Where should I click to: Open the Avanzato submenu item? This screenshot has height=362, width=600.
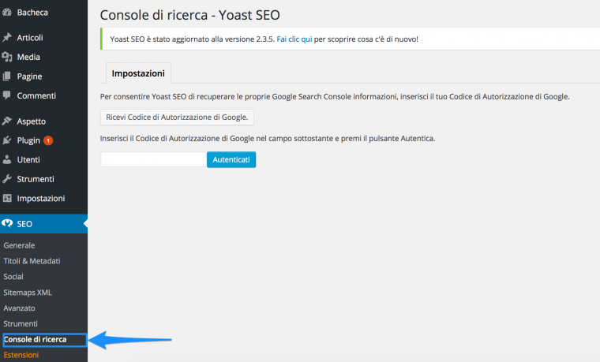pos(19,308)
